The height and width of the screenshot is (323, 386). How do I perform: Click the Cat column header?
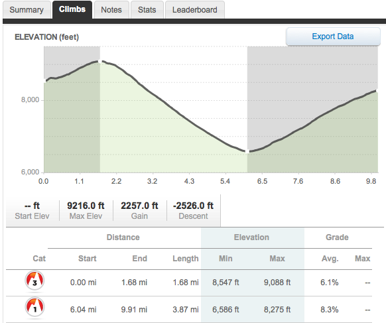39,259
